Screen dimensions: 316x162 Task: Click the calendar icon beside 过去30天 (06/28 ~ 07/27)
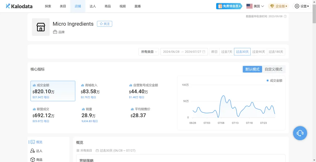pyautogui.click(x=97, y=151)
